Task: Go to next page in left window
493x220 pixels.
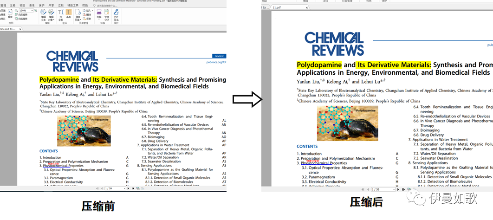Action: pos(128,188)
